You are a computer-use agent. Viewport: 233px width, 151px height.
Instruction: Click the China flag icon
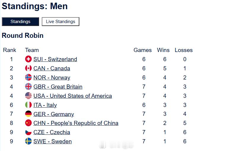28,123
